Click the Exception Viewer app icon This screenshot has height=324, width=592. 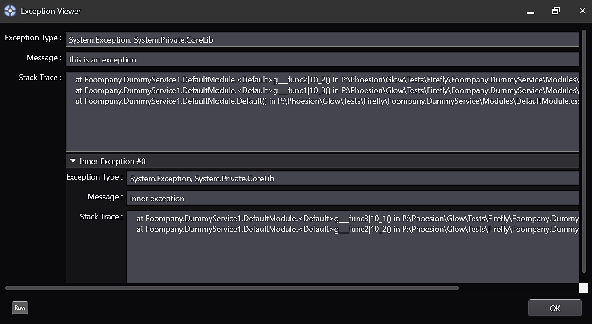point(10,11)
